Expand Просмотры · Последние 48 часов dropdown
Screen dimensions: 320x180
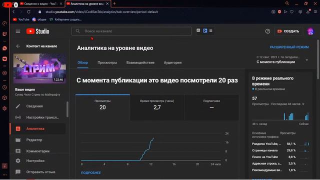click(x=278, y=104)
